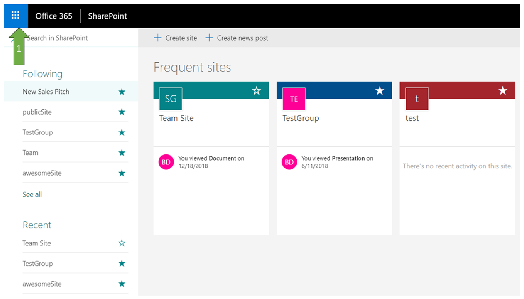Click BD avatar on Team Site activity

point(166,162)
